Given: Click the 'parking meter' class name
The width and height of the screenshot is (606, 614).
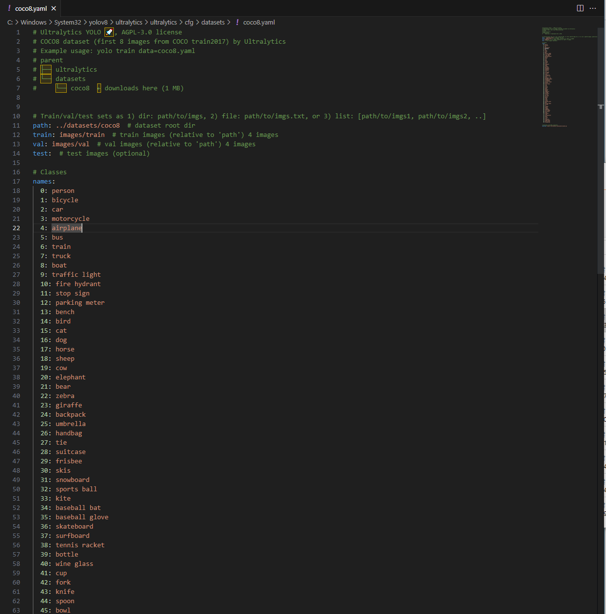Looking at the screenshot, I should point(80,303).
